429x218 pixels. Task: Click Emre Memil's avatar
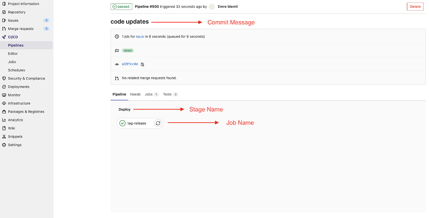click(211, 6)
